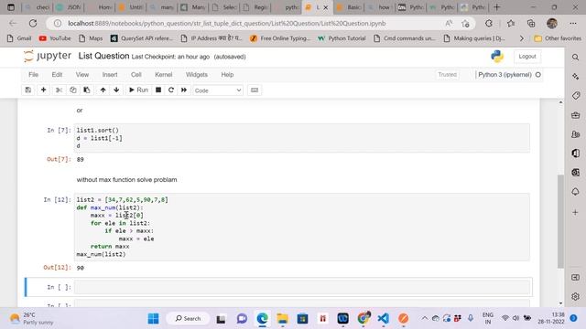
Task: Click the Out[12] value 90
Action: [80, 268]
